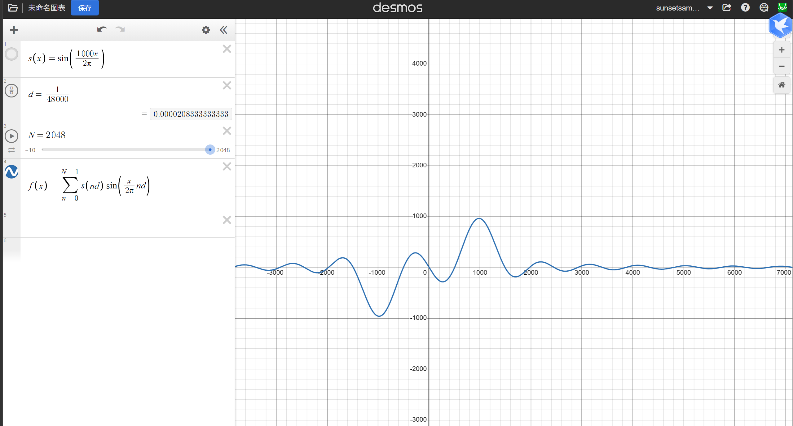This screenshot has height=426, width=793.
Task: Delete the d = 1/48000 expression
Action: click(x=227, y=85)
